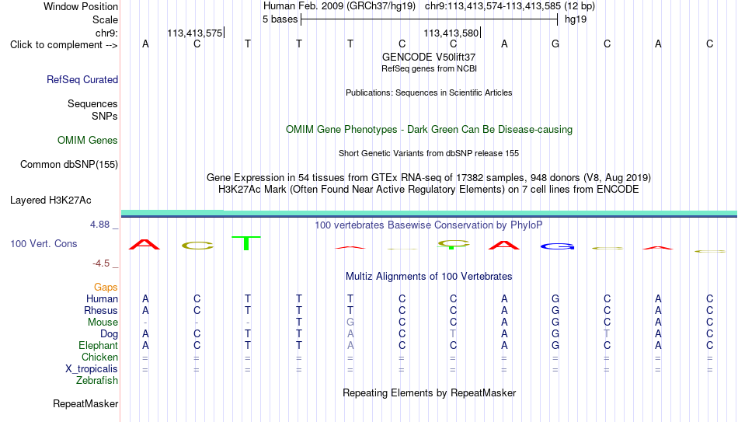Image resolution: width=738 pixels, height=422 pixels.
Task: Click the Rhesus alignment row label
Action: (x=101, y=311)
